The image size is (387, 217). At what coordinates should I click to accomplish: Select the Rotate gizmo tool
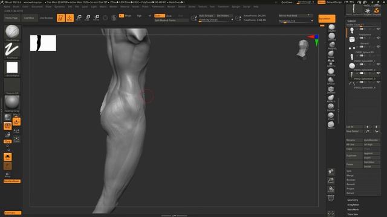97,17
